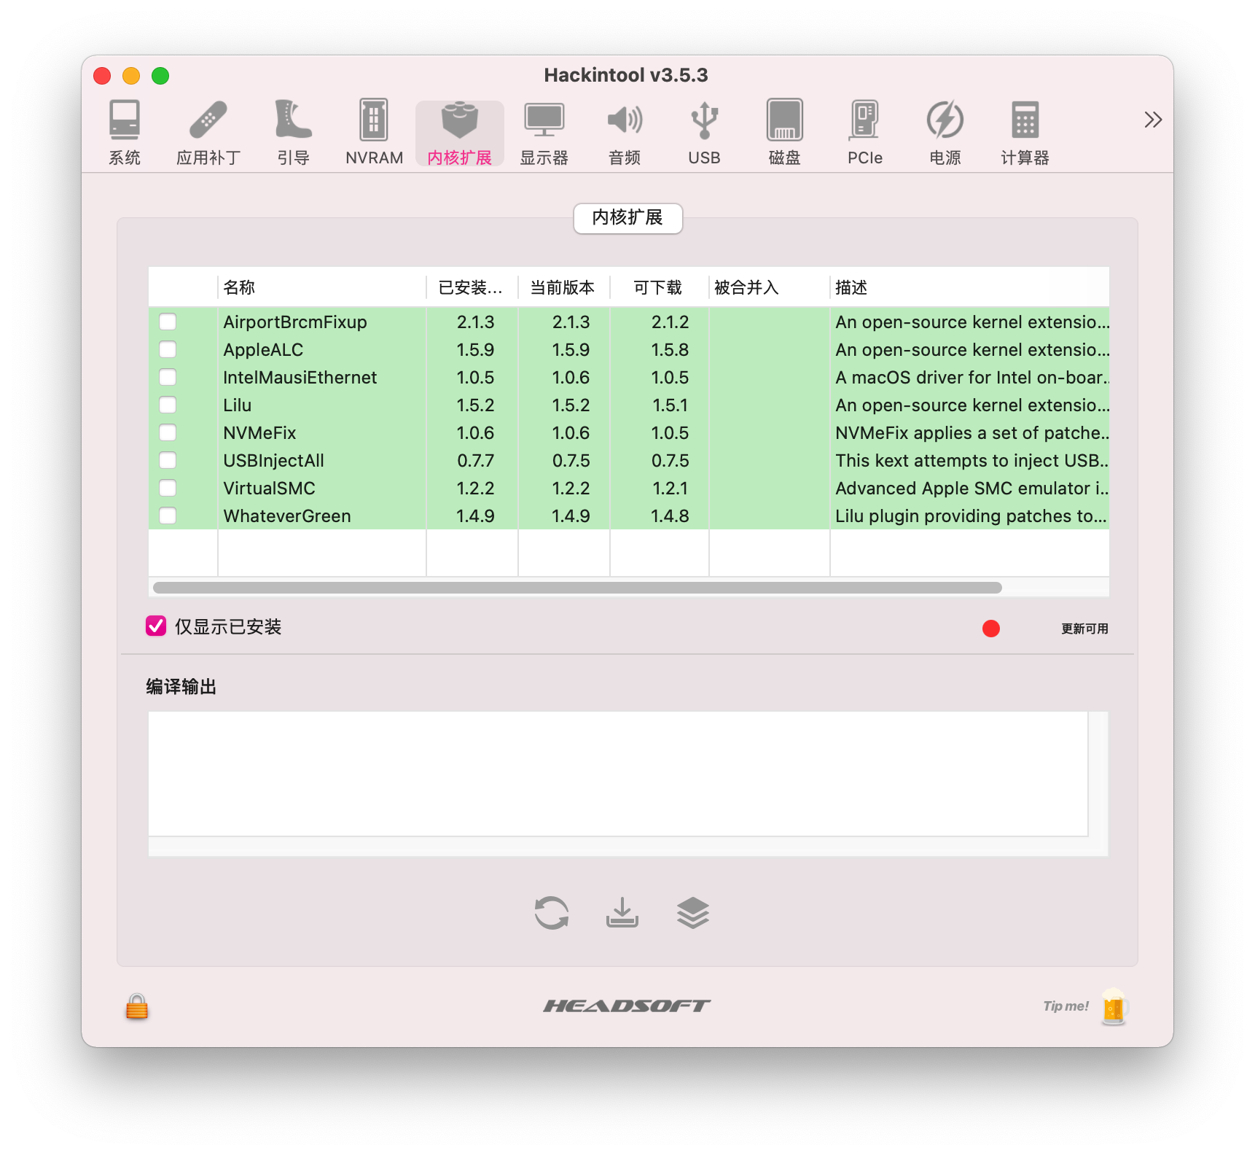Switch to the NVRAM section

point(374,133)
